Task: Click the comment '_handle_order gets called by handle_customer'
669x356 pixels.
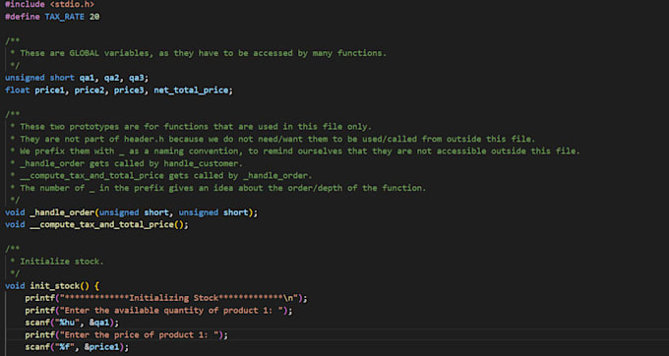Action: pos(131,163)
